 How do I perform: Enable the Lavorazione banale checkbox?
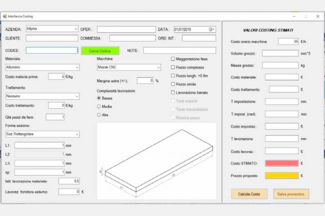pyautogui.click(x=173, y=92)
